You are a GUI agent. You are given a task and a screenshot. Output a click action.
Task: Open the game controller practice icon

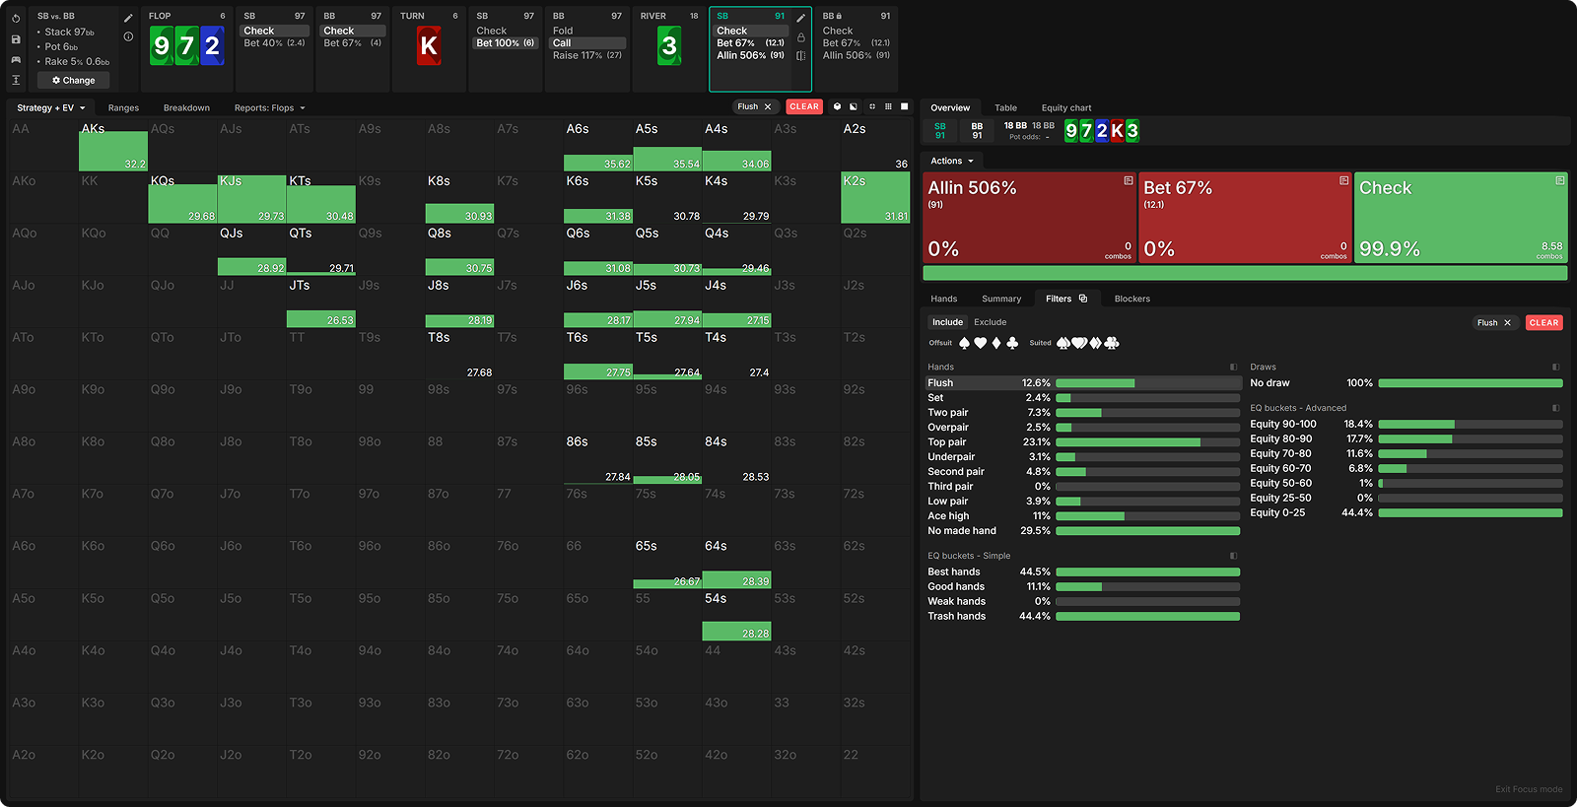16,60
